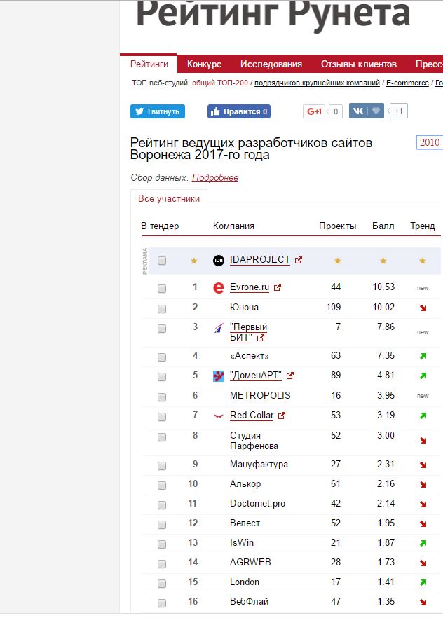Click the green up trend arrow for «Аспект»
Viewport: 443px width, 618px height.
tap(423, 356)
